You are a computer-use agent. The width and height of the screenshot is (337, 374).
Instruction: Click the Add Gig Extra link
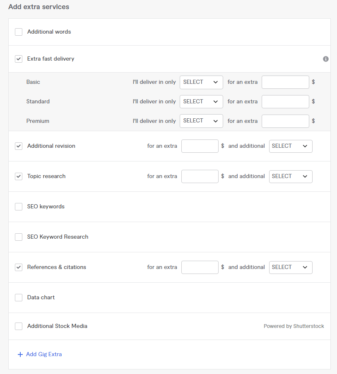[43, 354]
